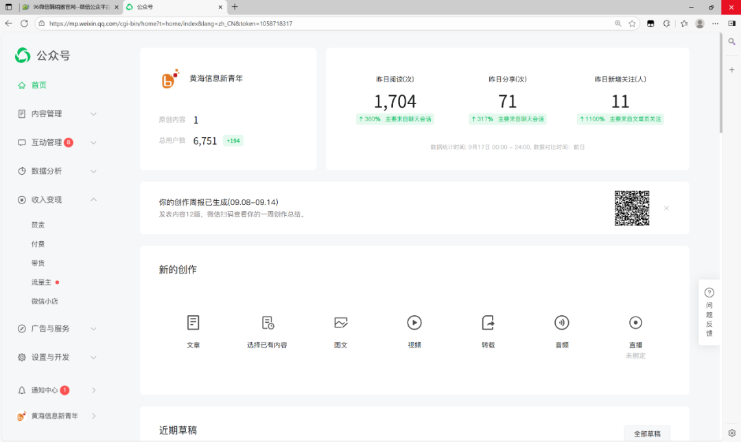Create a new 音频 post
Image resolution: width=741 pixels, height=442 pixels.
pos(562,323)
